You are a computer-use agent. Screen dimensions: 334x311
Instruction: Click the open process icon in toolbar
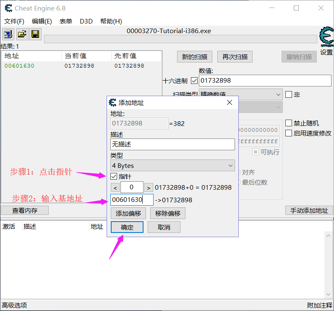tap(8, 34)
